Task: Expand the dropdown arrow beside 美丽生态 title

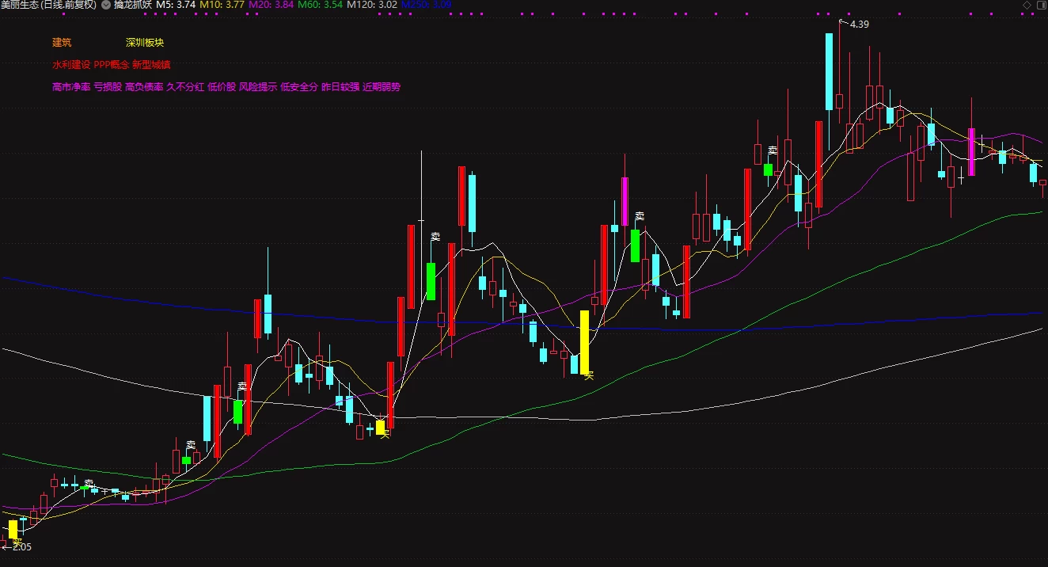Action: click(106, 5)
